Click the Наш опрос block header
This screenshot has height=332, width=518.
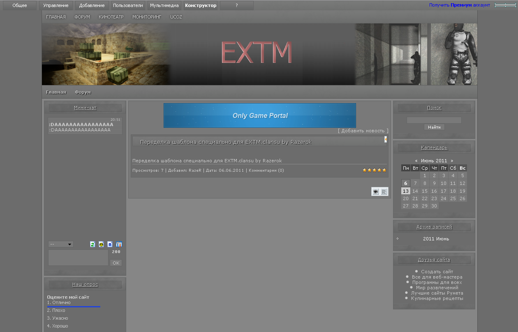(x=85, y=284)
